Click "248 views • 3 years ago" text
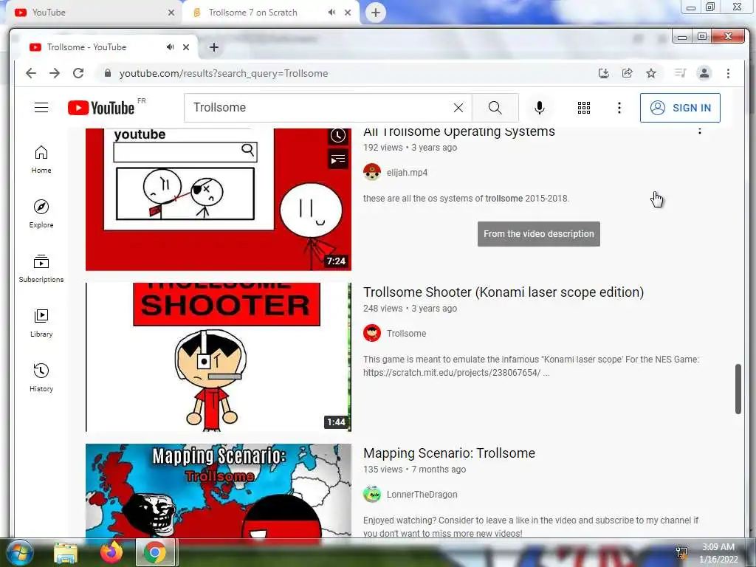This screenshot has height=567, width=756. [410, 309]
